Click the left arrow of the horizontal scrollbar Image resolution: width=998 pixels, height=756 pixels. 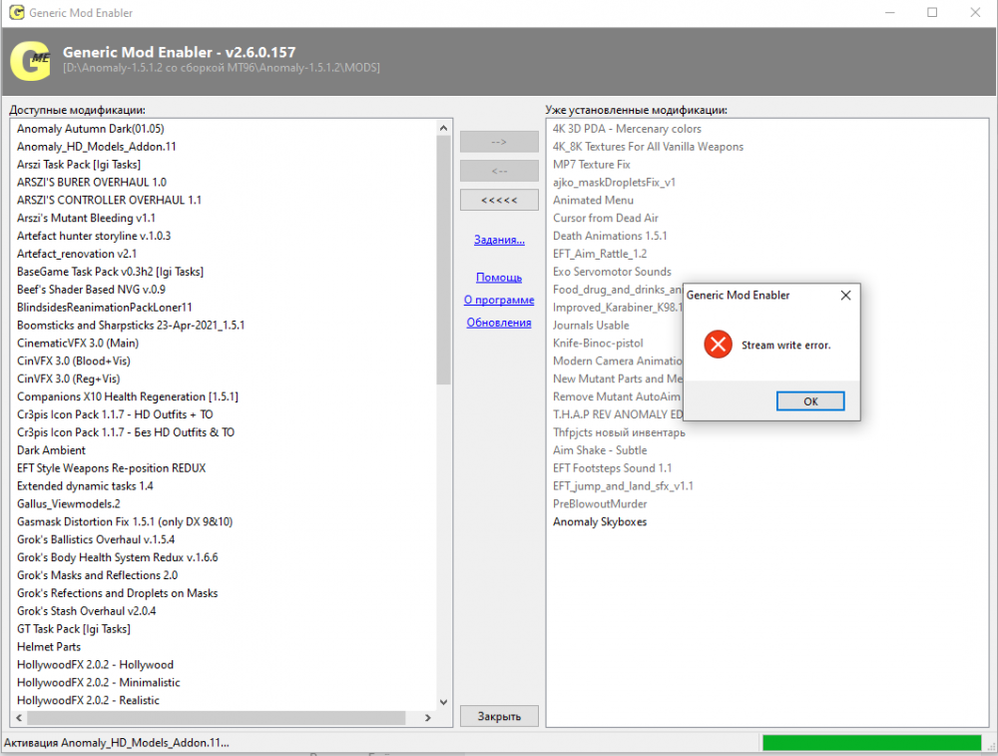(19, 718)
